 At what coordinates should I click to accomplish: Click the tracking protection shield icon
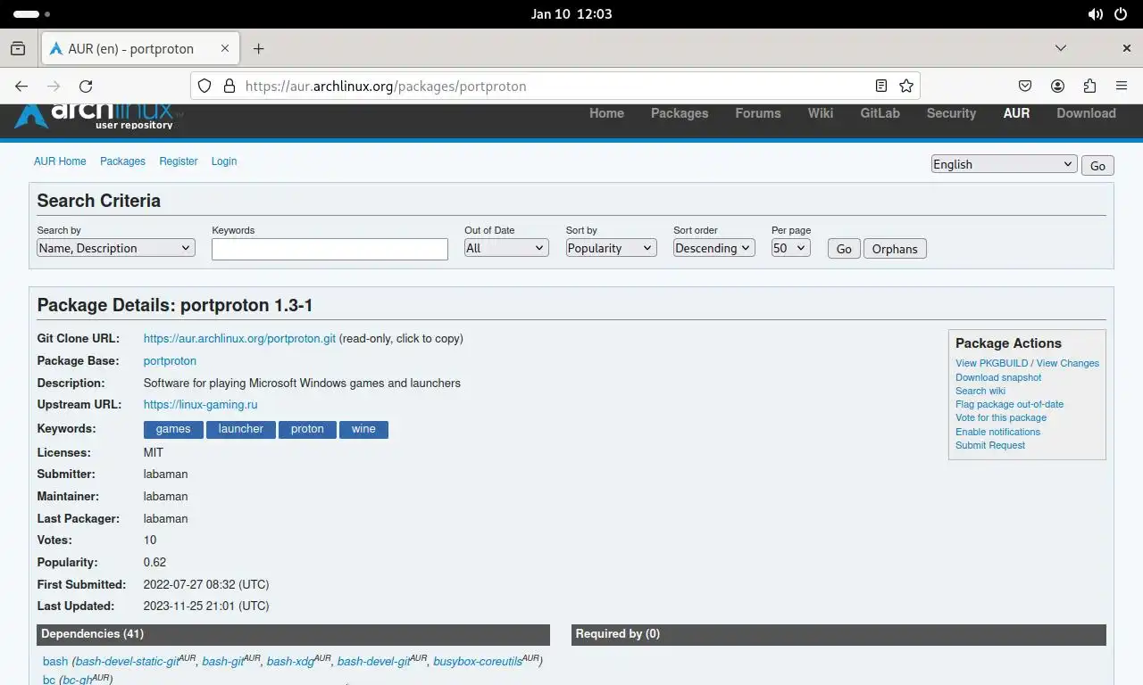204,86
